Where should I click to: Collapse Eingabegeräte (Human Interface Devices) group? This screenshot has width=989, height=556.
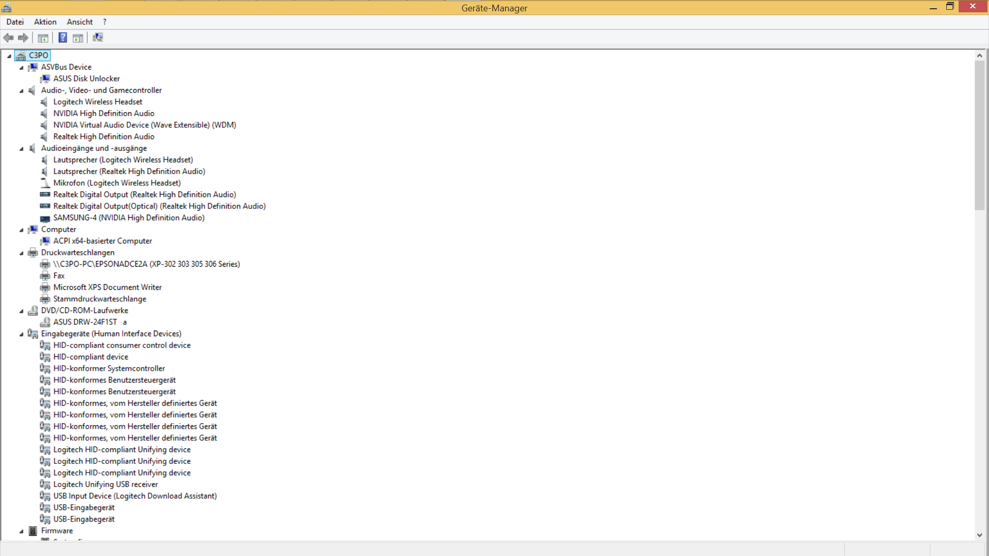point(22,335)
